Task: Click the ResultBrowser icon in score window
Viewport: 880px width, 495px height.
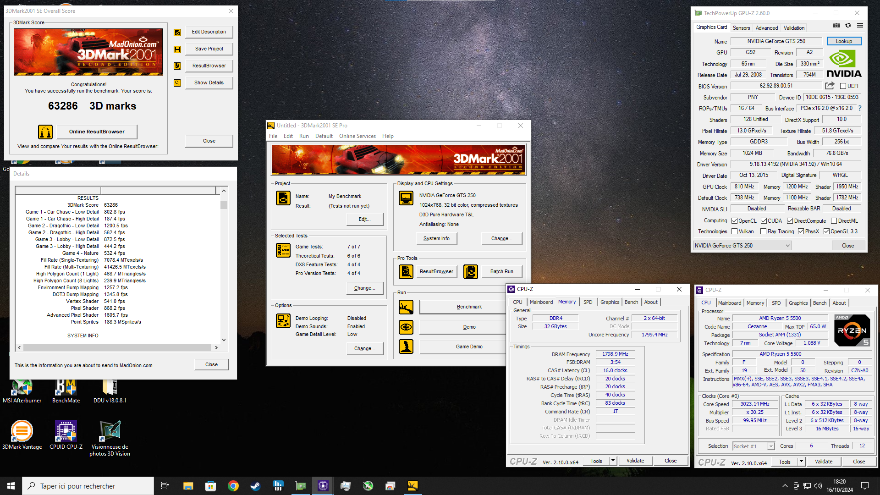Action: 177,66
